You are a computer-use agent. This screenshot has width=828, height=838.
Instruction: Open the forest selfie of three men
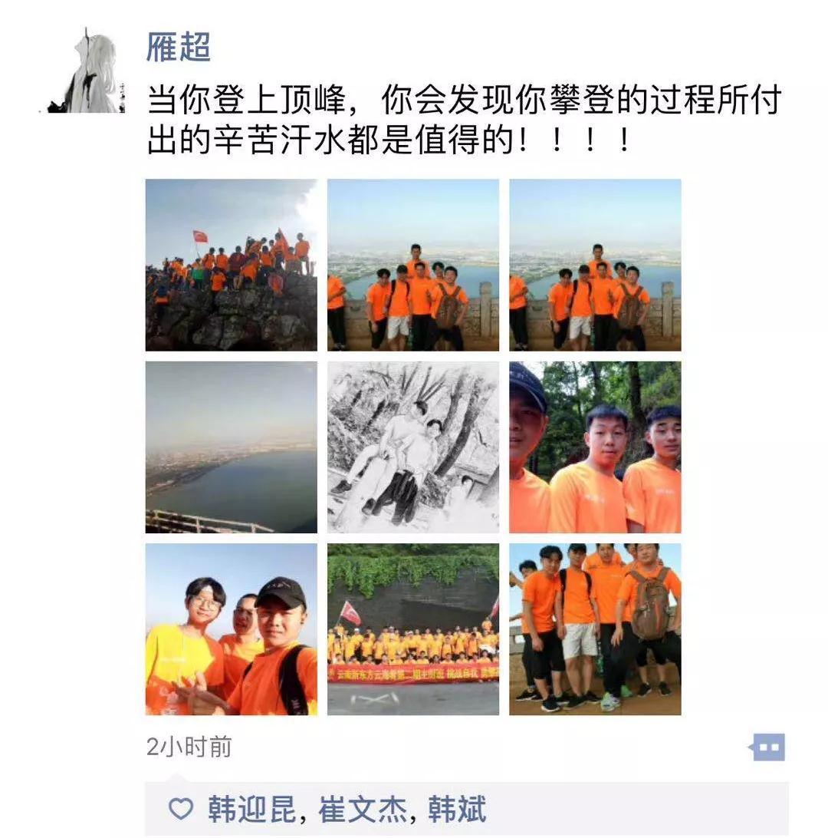click(x=595, y=447)
